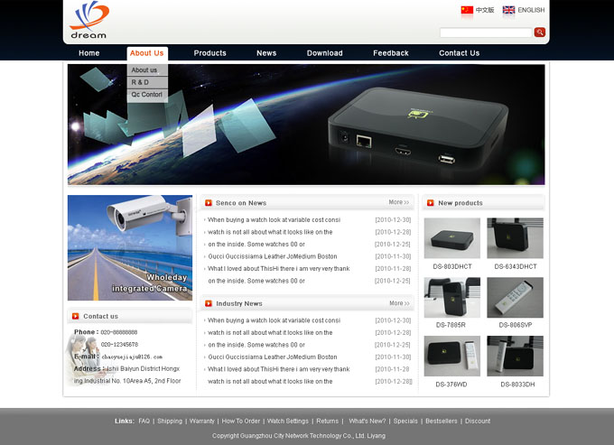
Task: Click the Industry News arrow icon
Action: click(209, 303)
